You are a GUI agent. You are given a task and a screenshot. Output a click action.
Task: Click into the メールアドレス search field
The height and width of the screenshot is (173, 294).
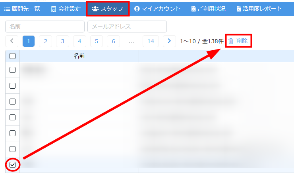[x=127, y=27]
